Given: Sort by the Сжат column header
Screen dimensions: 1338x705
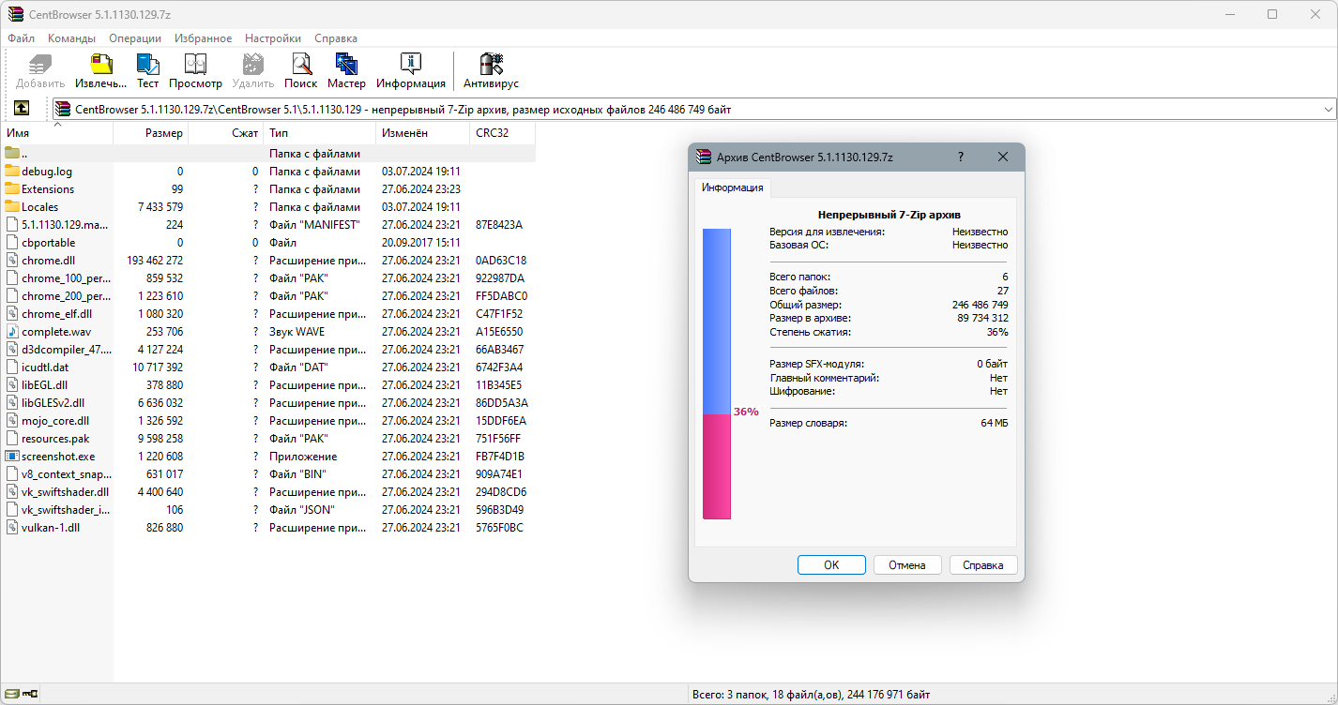Looking at the screenshot, I should click(x=225, y=133).
